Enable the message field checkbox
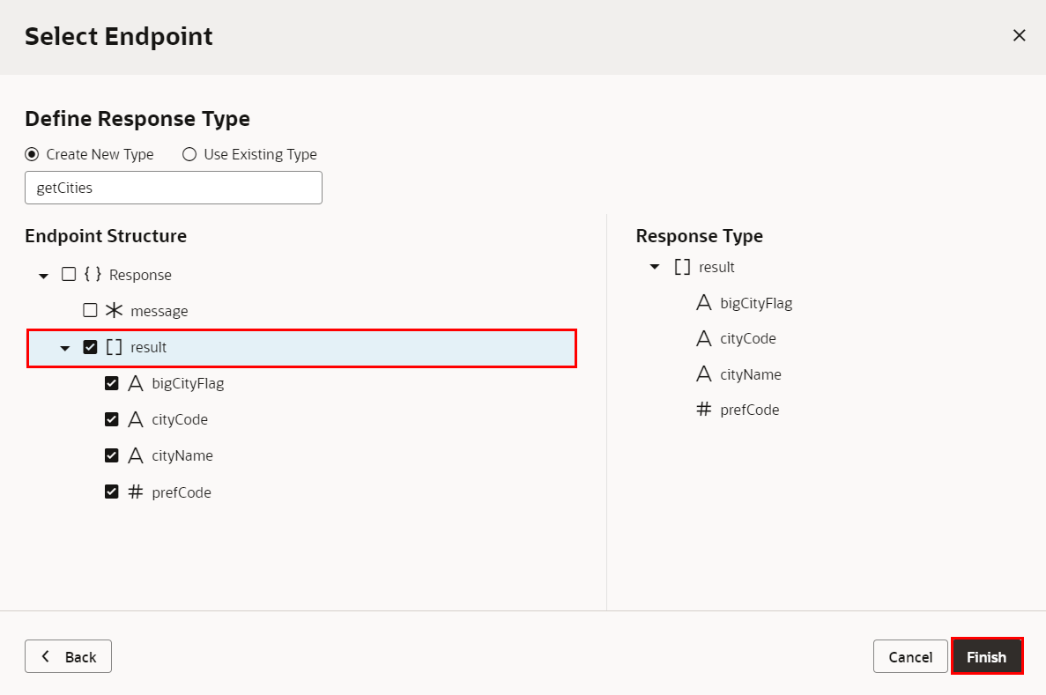 [x=90, y=311]
